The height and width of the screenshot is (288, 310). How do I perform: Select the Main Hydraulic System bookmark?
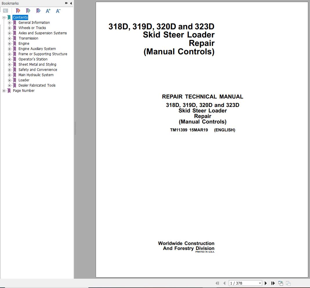pyautogui.click(x=36, y=75)
